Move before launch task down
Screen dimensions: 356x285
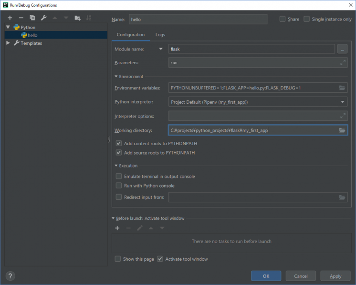[162, 228]
